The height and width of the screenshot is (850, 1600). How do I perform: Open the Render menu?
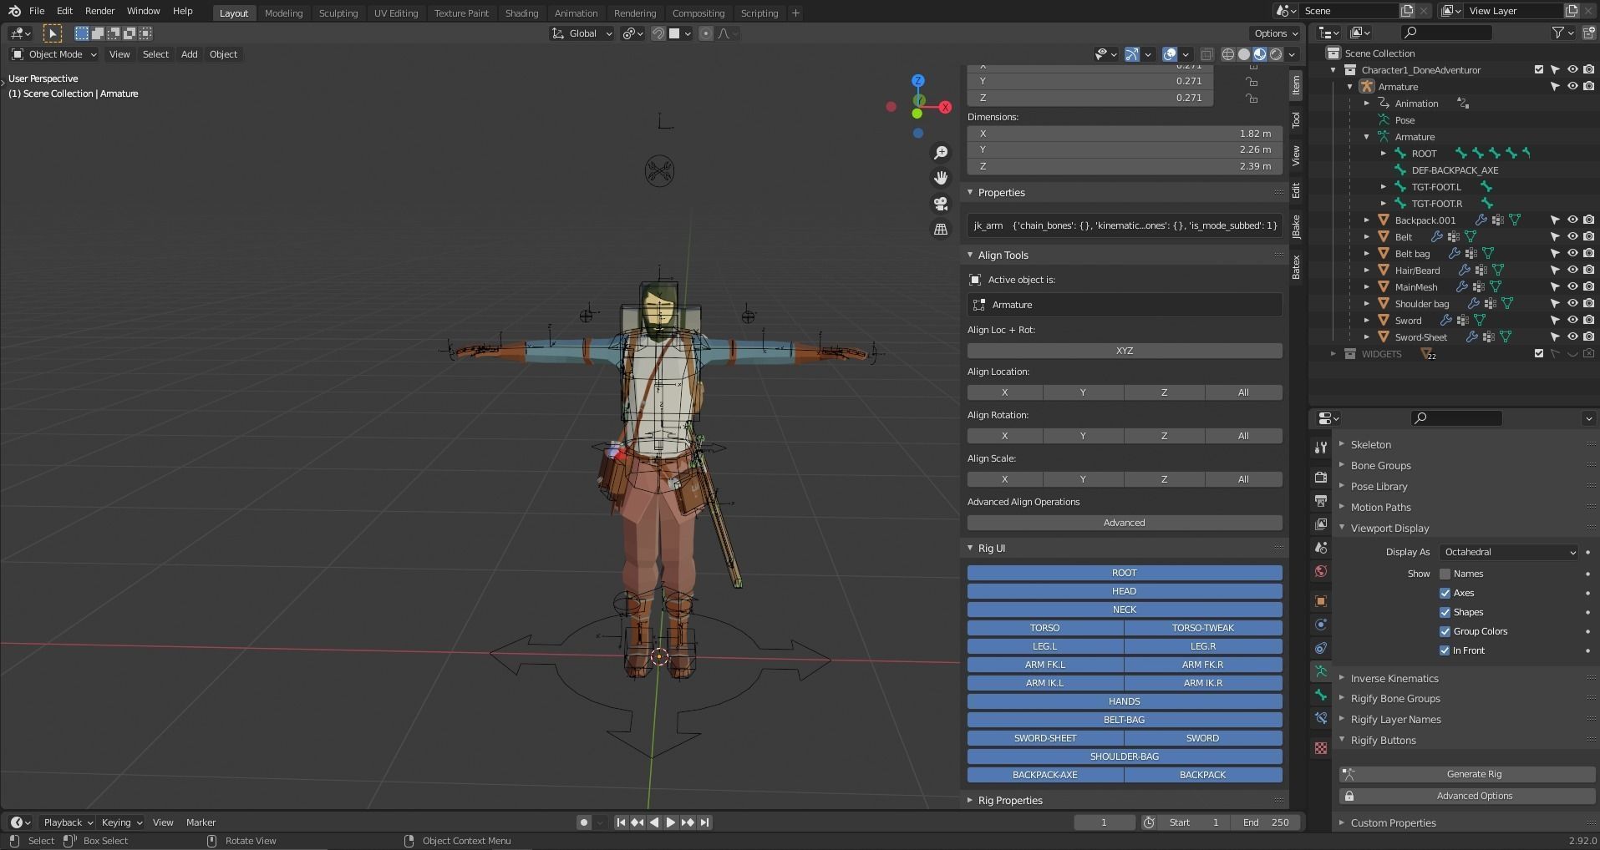click(x=99, y=11)
